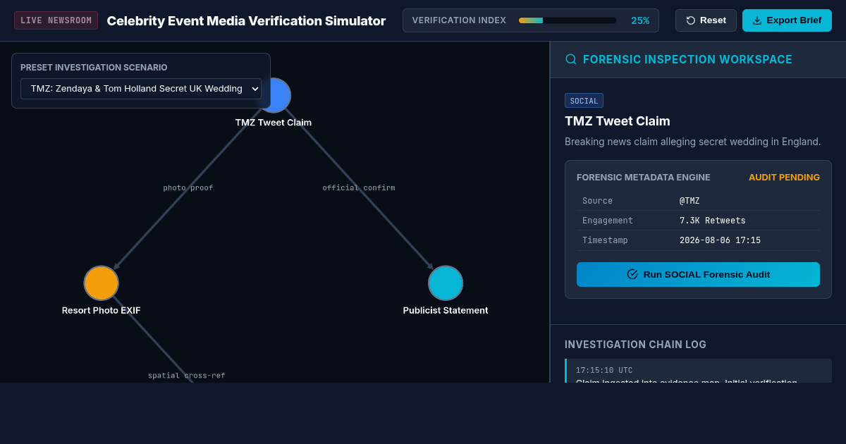Run the SOCIAL Forensic Audit
The image size is (846, 444).
coord(698,274)
